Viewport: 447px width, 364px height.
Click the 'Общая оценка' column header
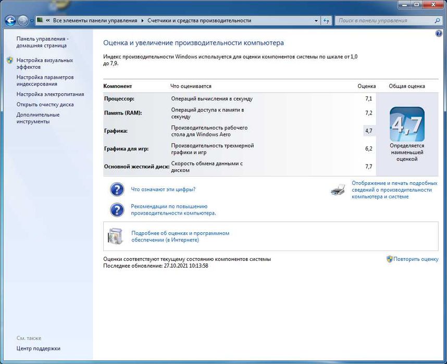pos(407,86)
